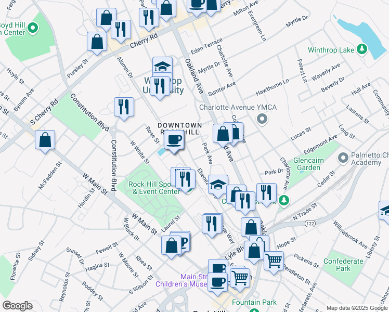Click the Rock Hill Sports & Event Center label

pos(154,188)
